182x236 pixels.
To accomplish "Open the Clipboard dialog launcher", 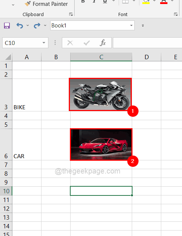I will tap(71, 14).
